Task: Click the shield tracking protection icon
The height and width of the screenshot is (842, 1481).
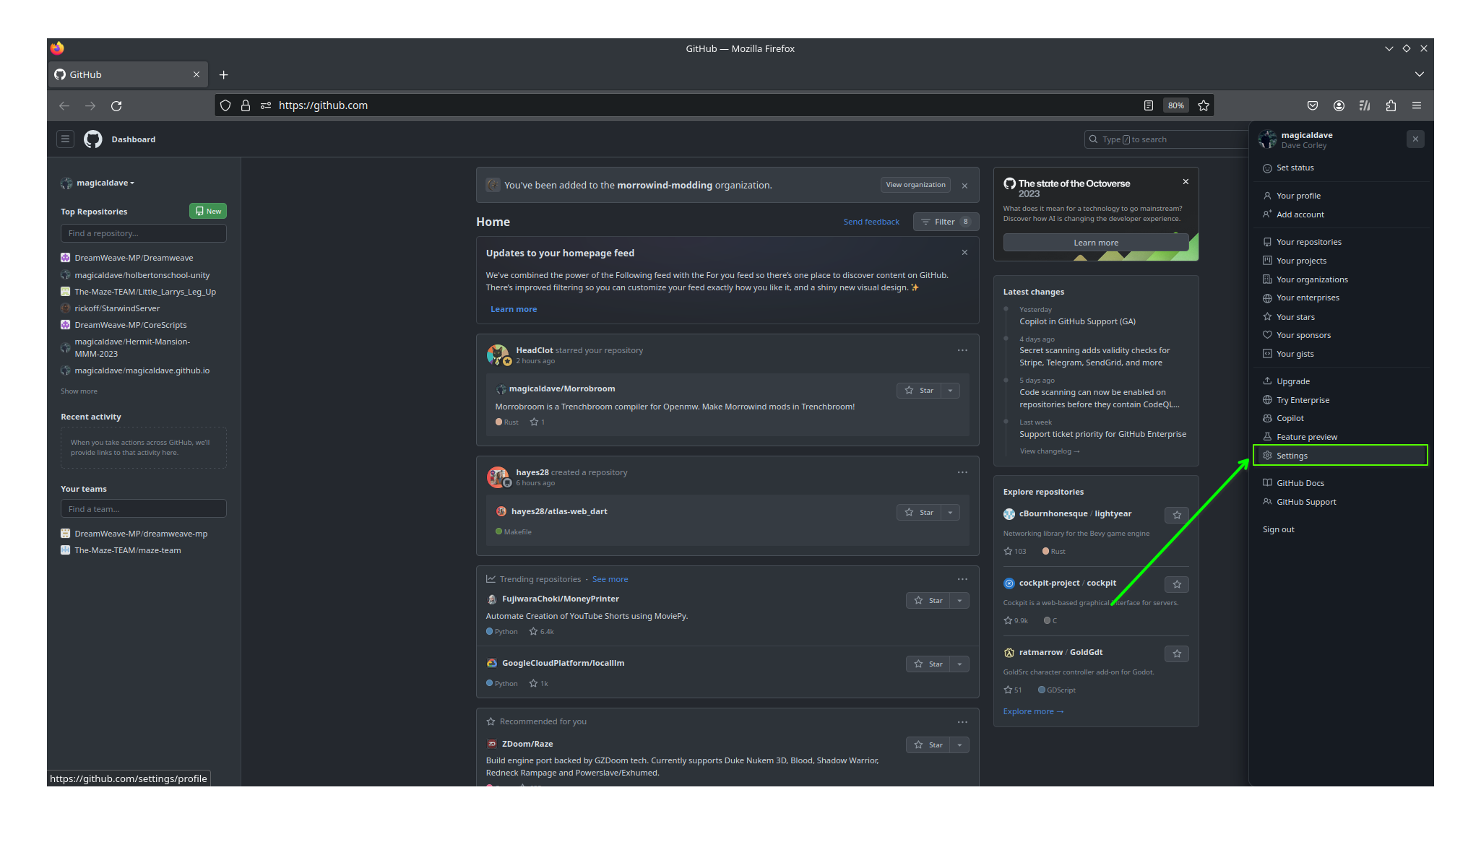Action: [x=225, y=105]
